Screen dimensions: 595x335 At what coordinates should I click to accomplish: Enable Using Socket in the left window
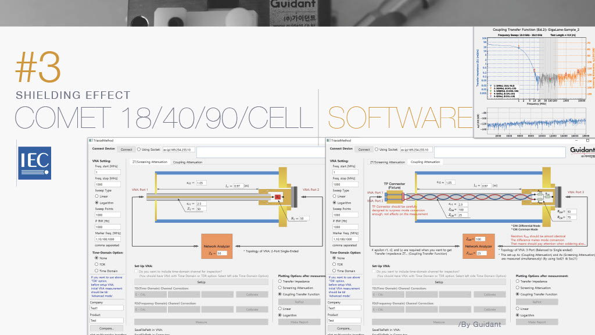(x=139, y=149)
